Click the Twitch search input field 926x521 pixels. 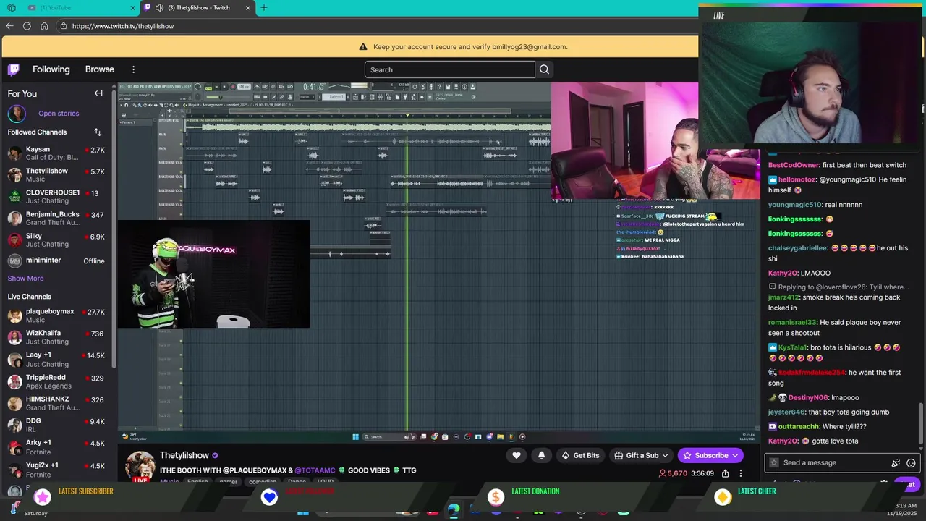tap(449, 69)
